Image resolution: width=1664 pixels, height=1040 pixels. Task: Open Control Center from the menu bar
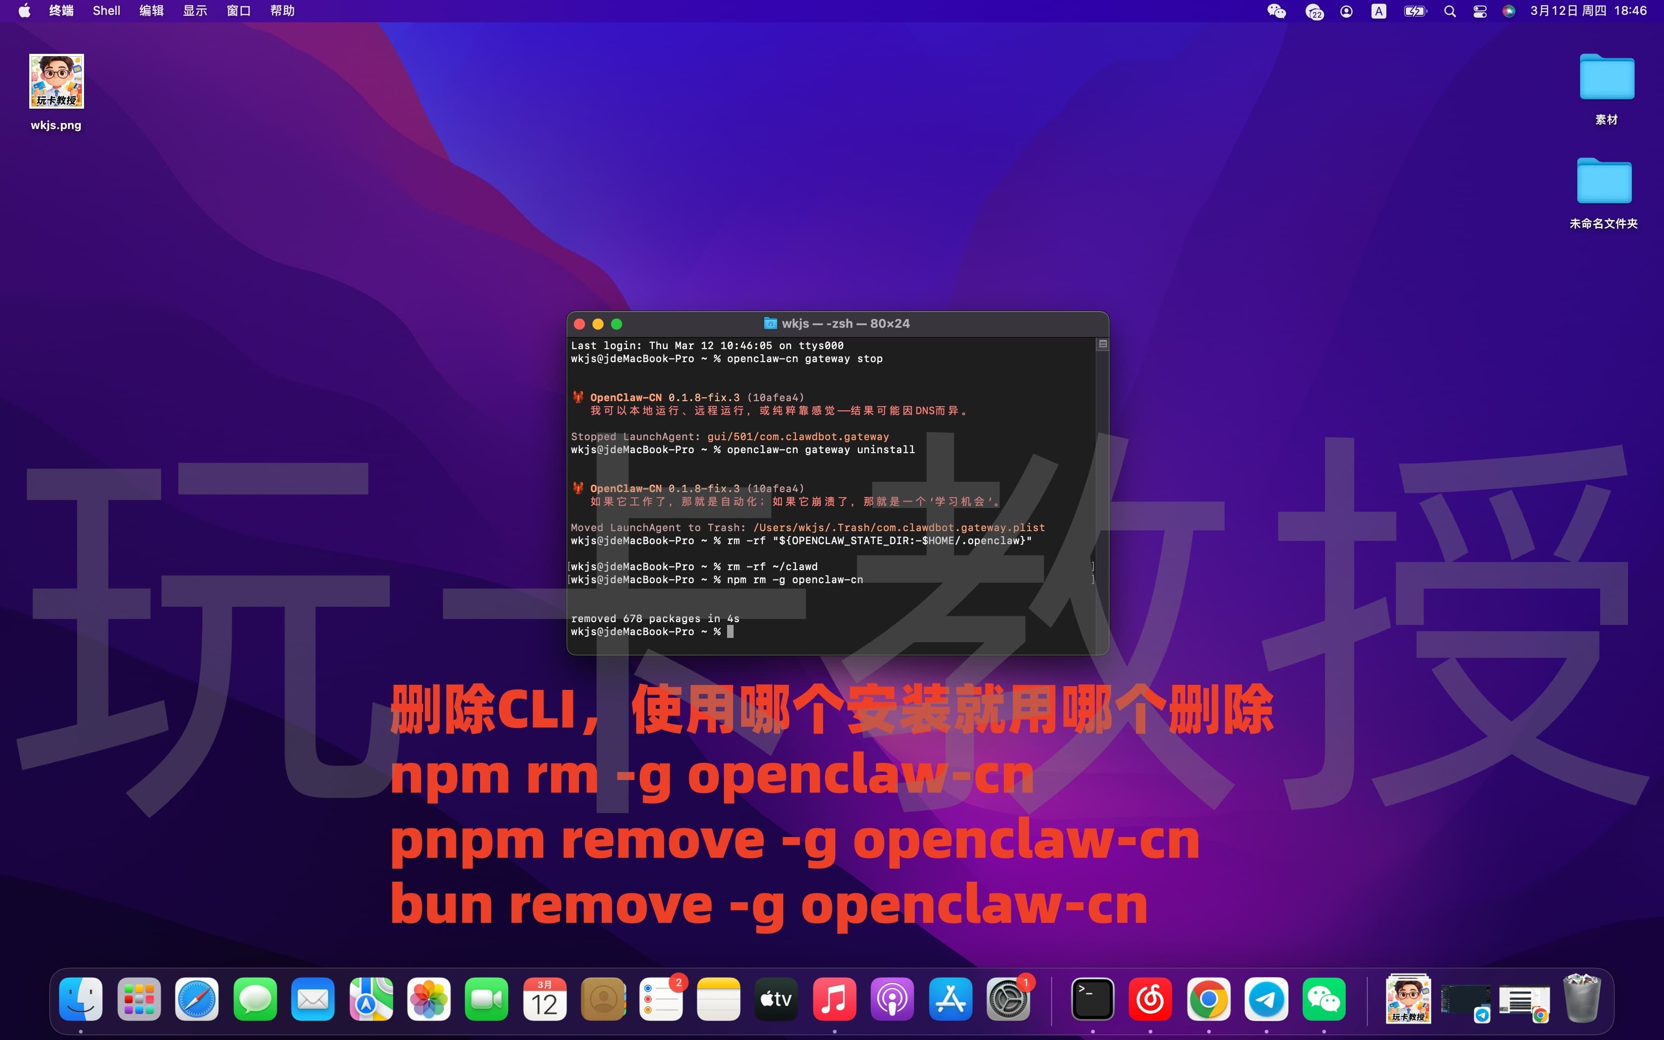click(1479, 11)
